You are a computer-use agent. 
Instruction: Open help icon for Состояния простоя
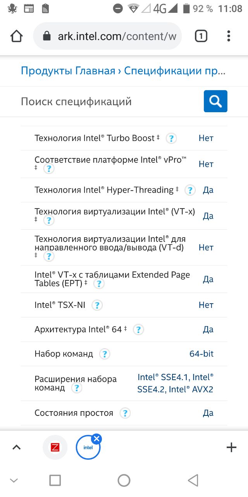[x=125, y=413]
